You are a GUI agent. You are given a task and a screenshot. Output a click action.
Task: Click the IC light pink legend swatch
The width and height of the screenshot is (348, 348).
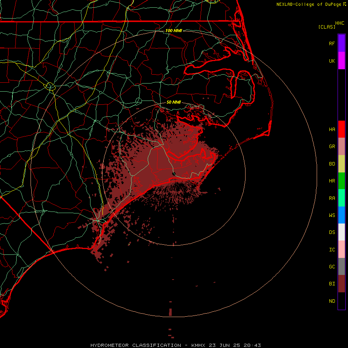(341, 249)
